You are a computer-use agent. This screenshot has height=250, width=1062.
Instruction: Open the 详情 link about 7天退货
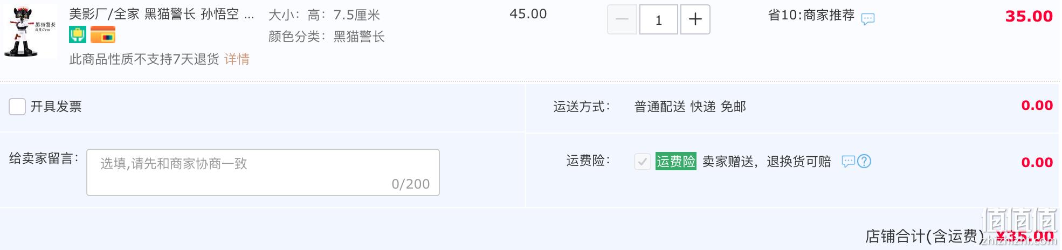tap(237, 59)
